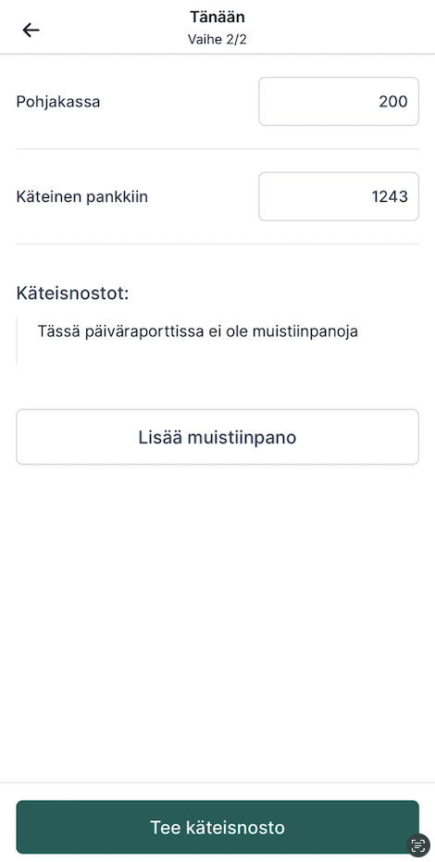Click the Pohjakassa label text
Screen dimensions: 435x862
(x=58, y=102)
